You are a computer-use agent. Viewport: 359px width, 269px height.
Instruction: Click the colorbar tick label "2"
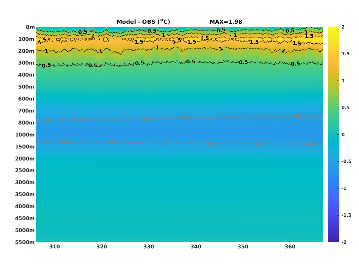[343, 27]
